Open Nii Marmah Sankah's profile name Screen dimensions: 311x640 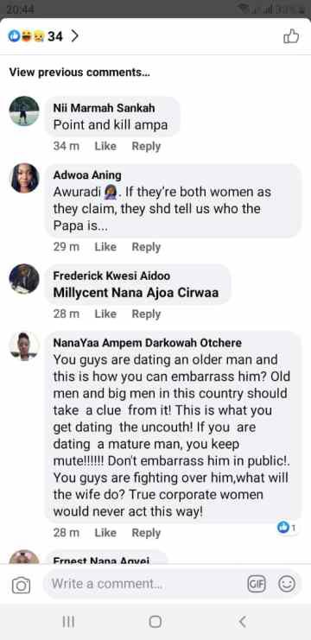[x=104, y=108]
